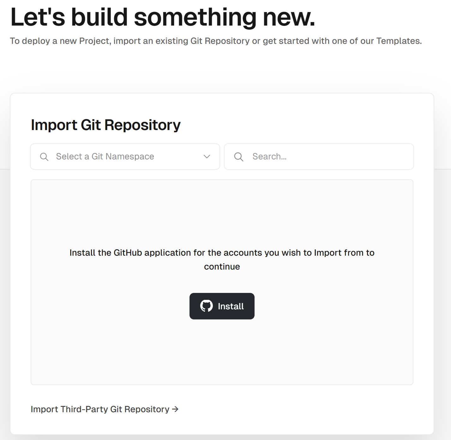Click Git Repository words in the subtitle

(x=220, y=41)
